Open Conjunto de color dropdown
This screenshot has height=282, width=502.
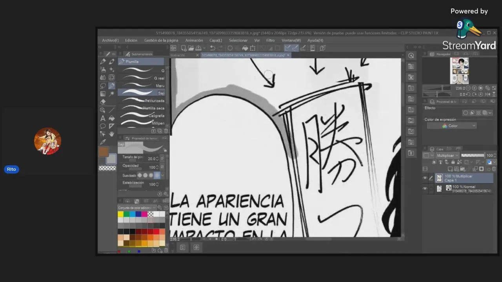(x=137, y=208)
